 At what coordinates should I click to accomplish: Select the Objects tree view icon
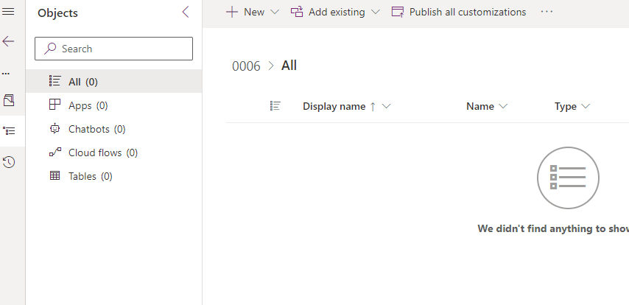click(9, 130)
